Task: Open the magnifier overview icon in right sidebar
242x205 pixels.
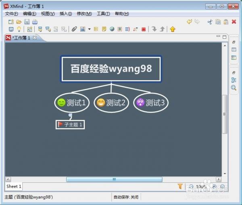Action: tap(234, 88)
